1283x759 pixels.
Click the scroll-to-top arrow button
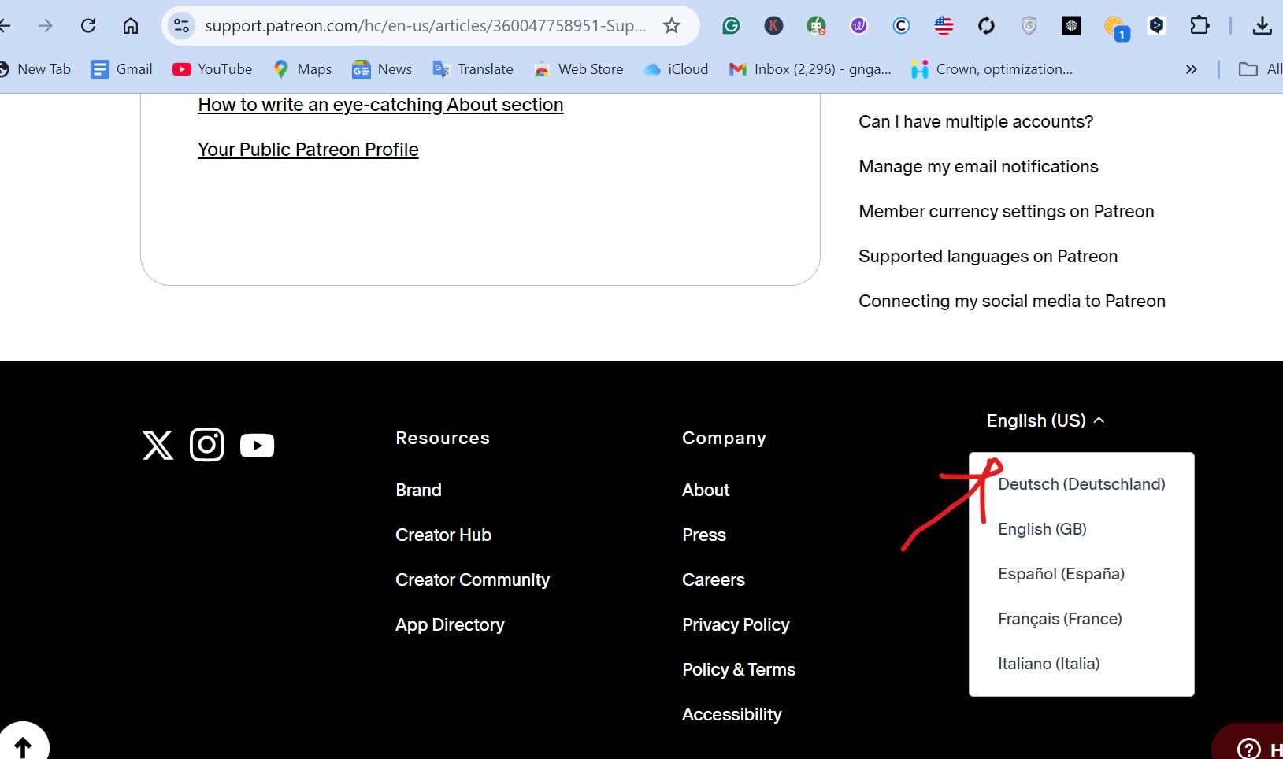point(23,745)
